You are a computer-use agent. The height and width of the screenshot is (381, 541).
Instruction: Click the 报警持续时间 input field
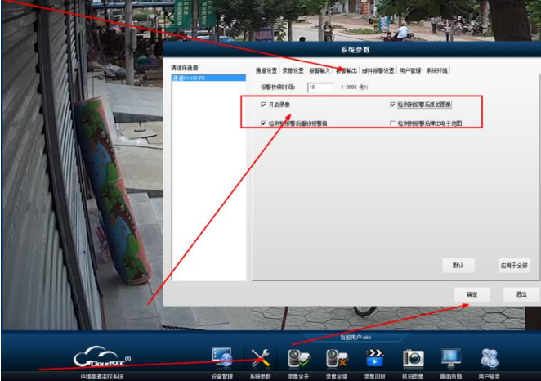320,87
